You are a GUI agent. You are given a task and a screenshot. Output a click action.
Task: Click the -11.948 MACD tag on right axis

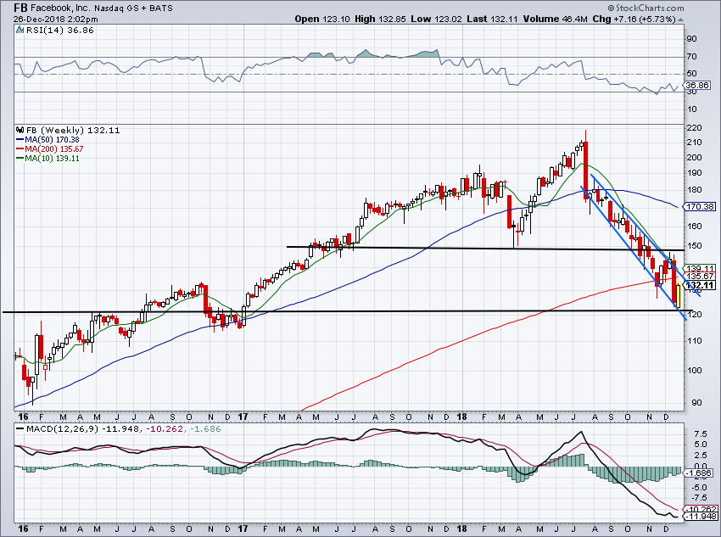[x=701, y=517]
